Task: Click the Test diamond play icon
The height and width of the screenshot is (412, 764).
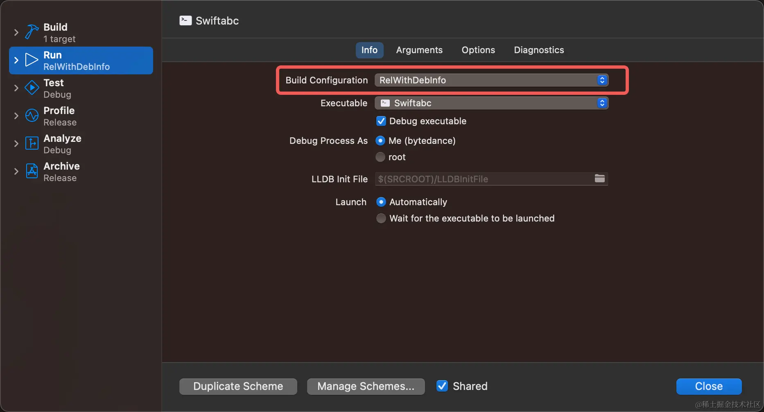Action: coord(32,88)
